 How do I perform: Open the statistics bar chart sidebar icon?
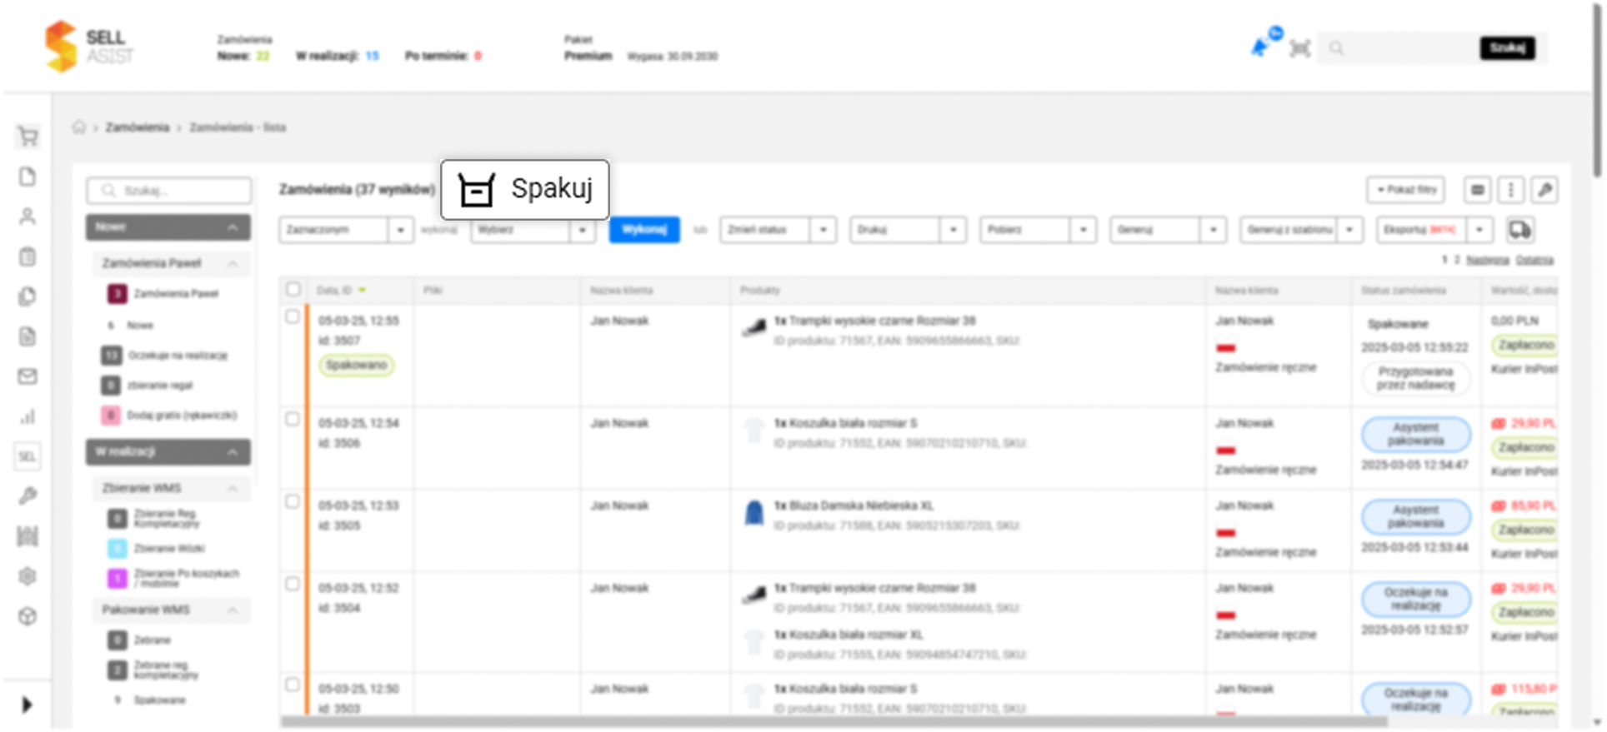(x=28, y=416)
